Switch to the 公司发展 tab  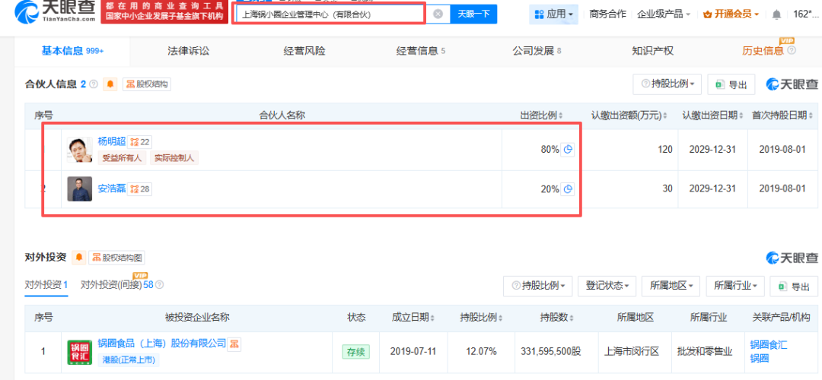[x=537, y=51]
